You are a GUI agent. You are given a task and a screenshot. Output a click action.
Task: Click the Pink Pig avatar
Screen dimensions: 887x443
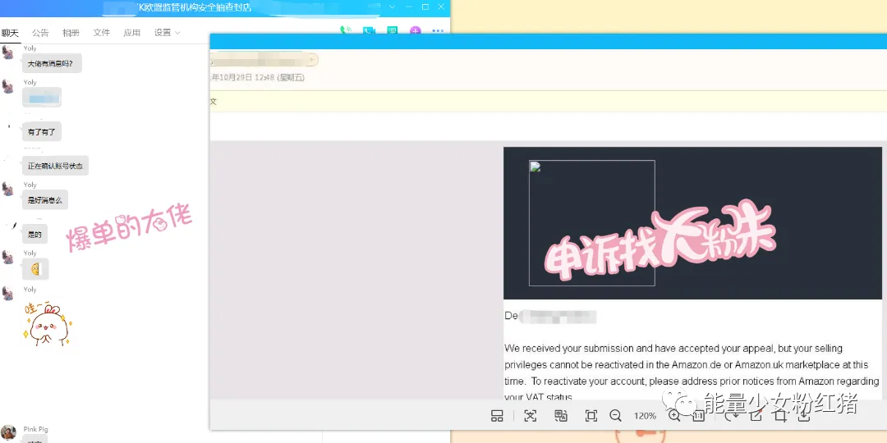click(x=8, y=432)
